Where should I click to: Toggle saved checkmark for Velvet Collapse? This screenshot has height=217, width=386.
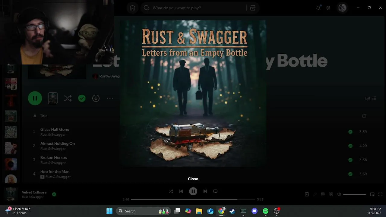pyautogui.click(x=54, y=194)
